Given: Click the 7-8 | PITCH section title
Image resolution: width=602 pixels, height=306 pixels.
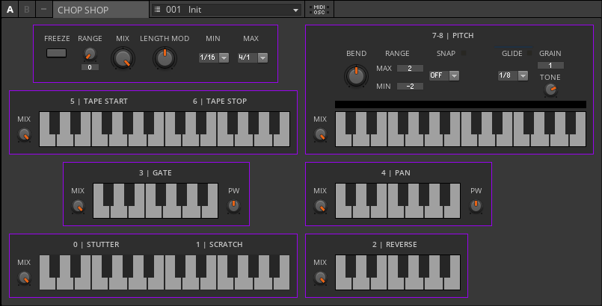Looking at the screenshot, I should (x=452, y=36).
